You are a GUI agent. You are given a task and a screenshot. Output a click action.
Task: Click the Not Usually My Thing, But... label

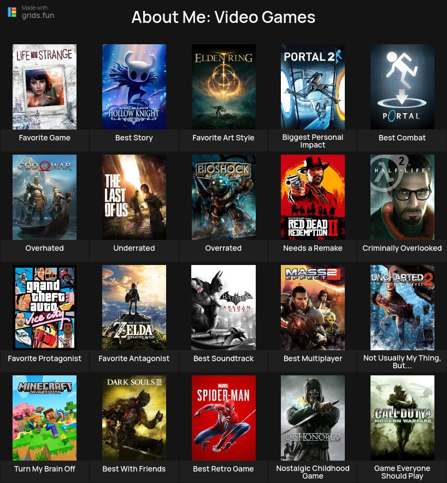[402, 362]
